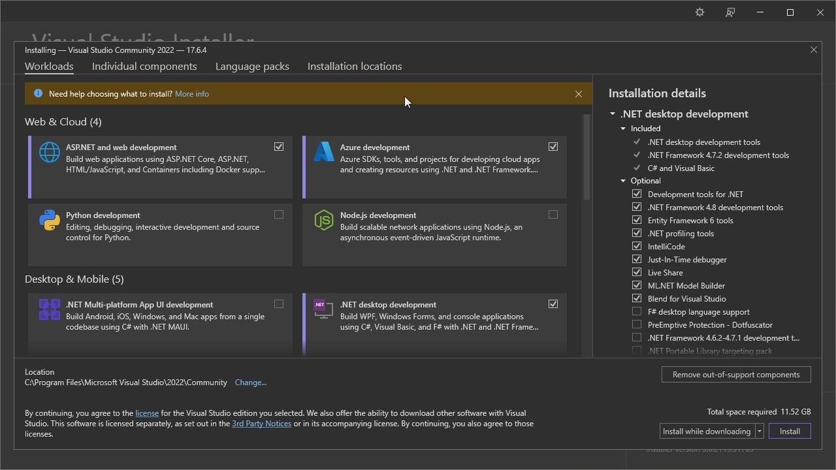Image resolution: width=836 pixels, height=470 pixels.
Task: Enable the Python development workload checkbox
Action: point(279,215)
